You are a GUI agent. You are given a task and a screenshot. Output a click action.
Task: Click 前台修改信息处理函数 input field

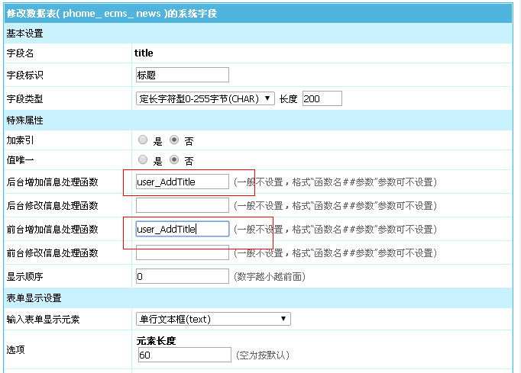pos(182,252)
